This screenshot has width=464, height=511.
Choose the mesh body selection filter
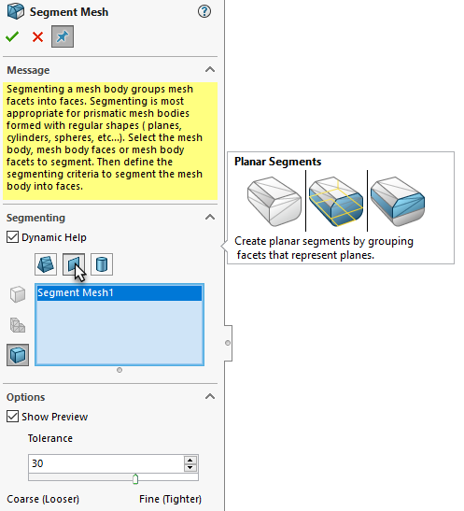tap(18, 294)
